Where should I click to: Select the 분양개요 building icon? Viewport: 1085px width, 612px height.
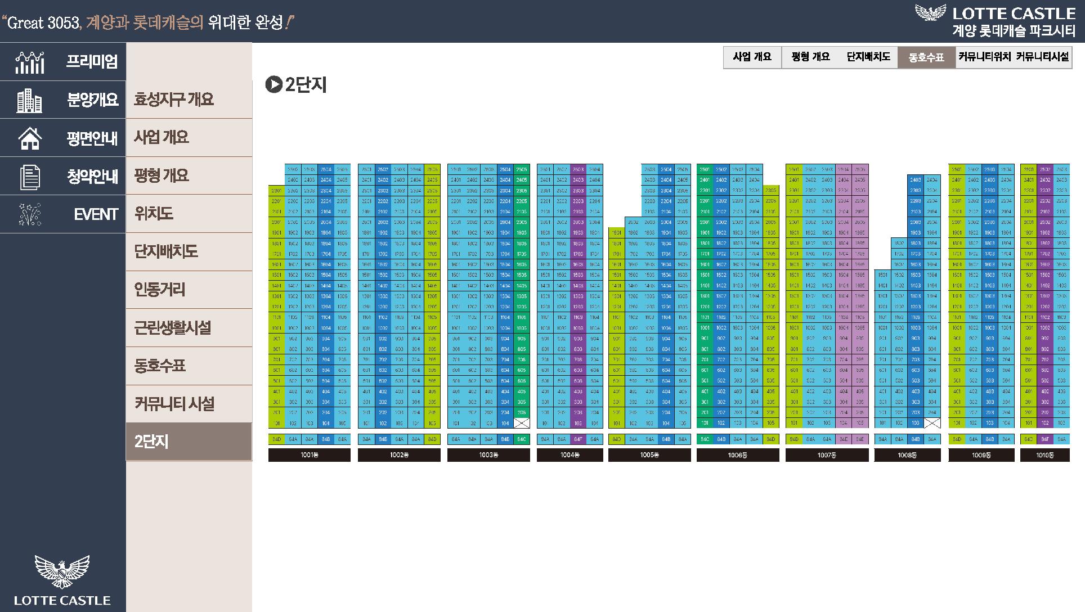click(29, 100)
